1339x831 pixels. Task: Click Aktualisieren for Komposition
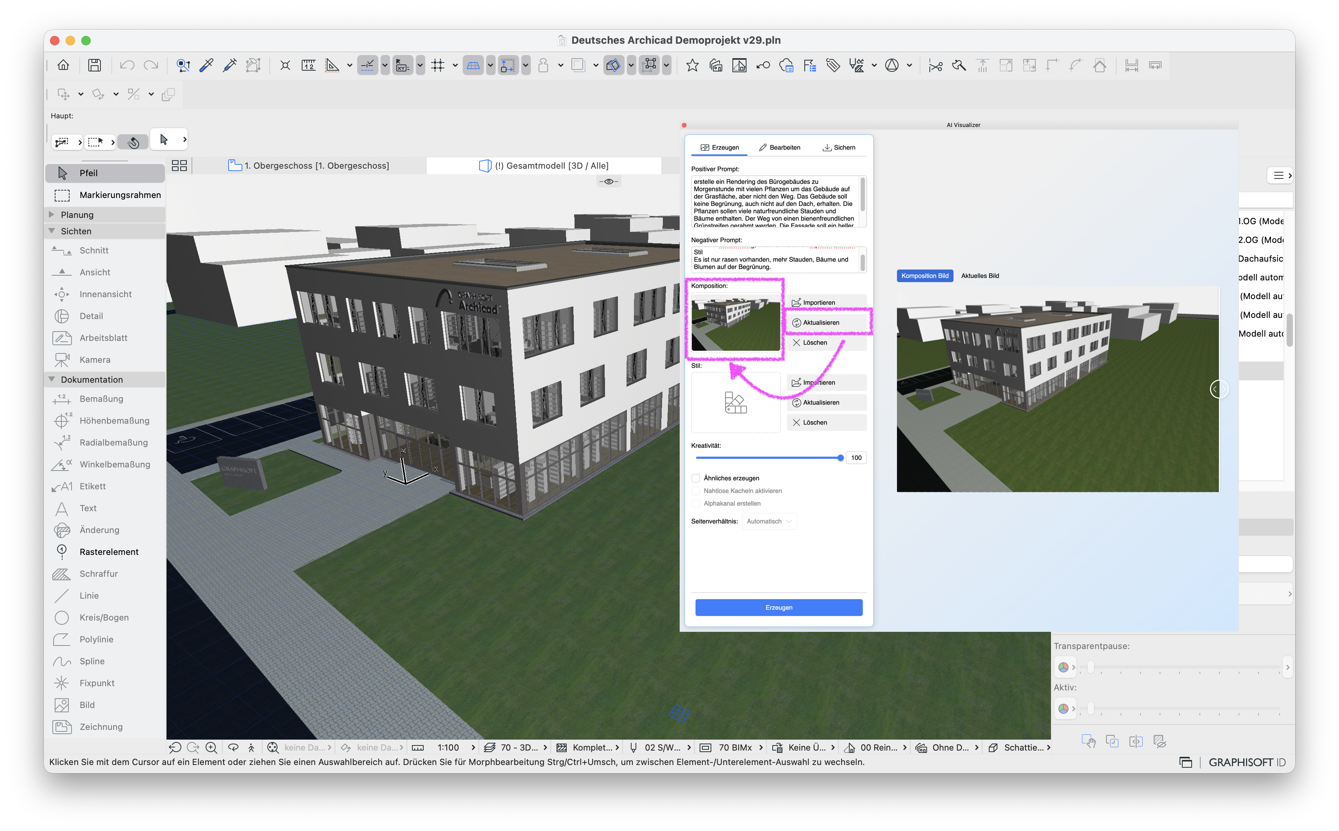(827, 323)
